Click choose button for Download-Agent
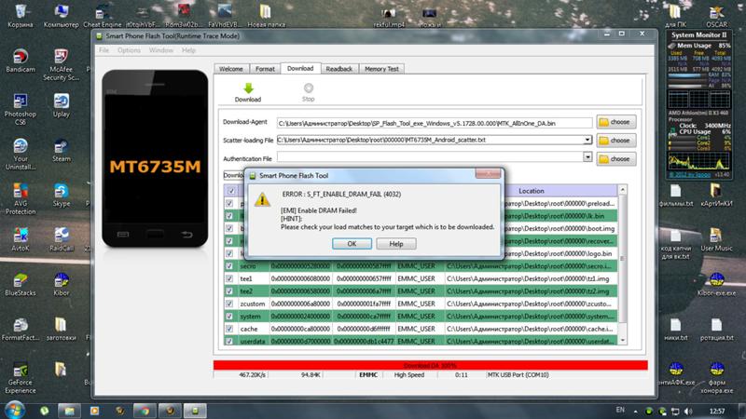Screen dimensions: 746x419 coord(616,122)
